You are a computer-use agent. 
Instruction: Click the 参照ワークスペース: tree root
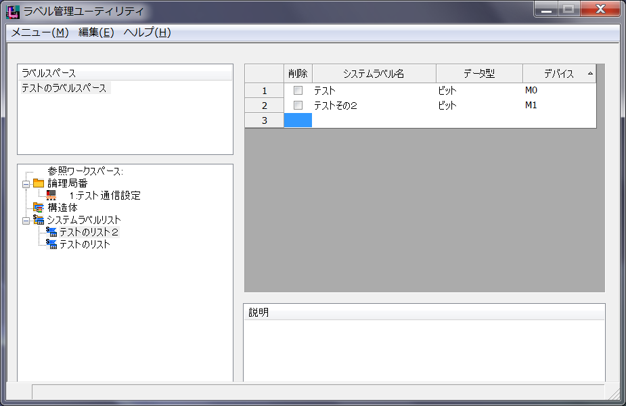point(85,171)
